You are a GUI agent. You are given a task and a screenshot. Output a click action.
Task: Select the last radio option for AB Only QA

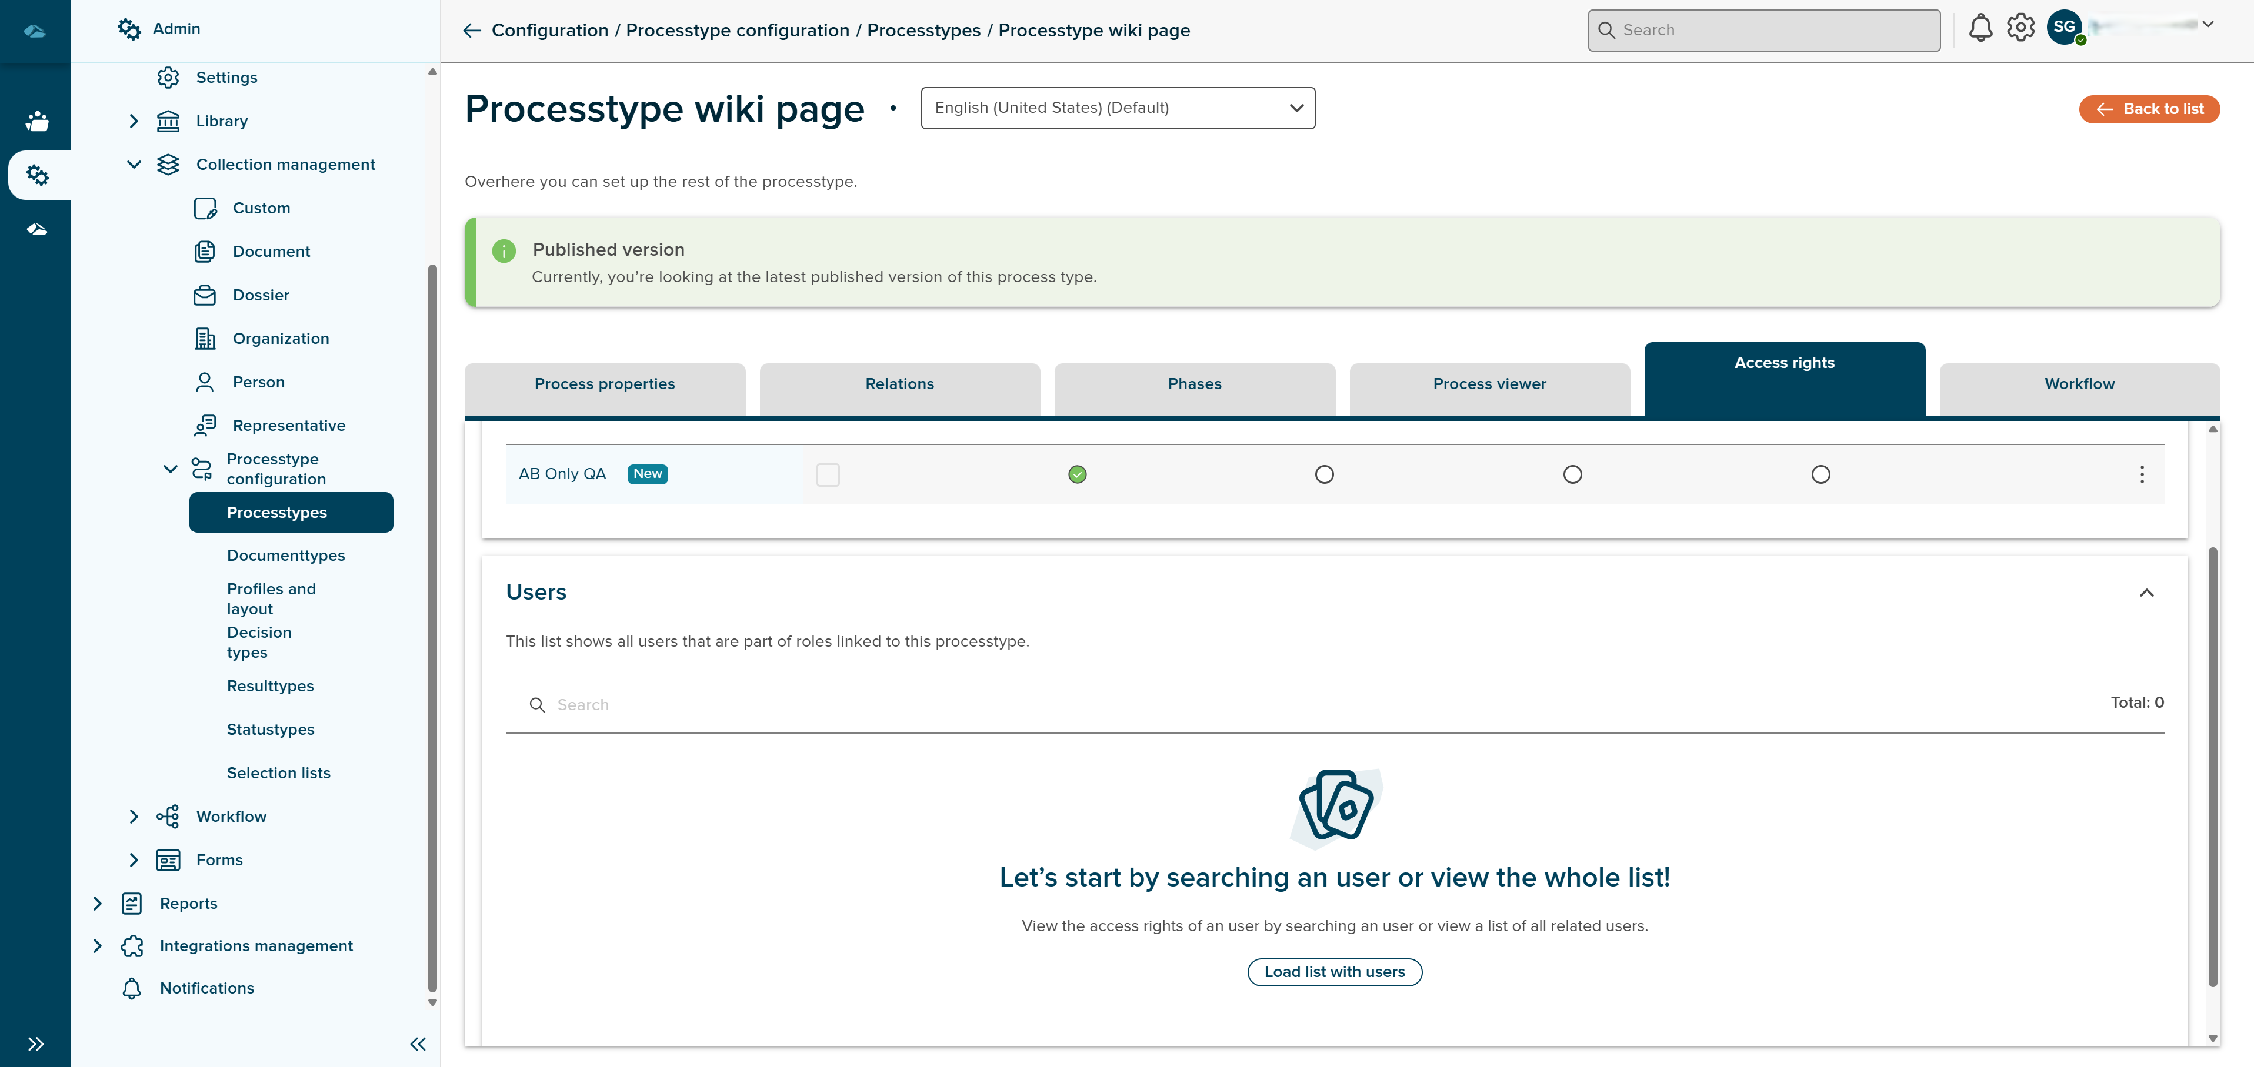(1820, 475)
